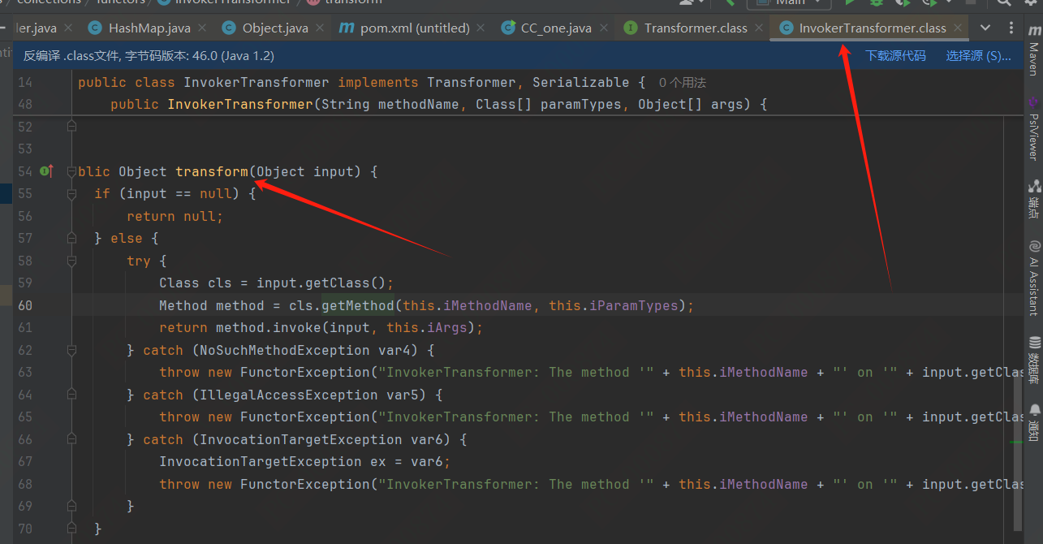Open the 端点 (Endpoints) tool window

(1033, 200)
